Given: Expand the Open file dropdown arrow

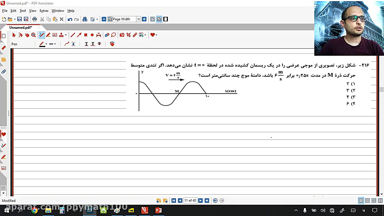Looking at the screenshot, I should [14, 19].
